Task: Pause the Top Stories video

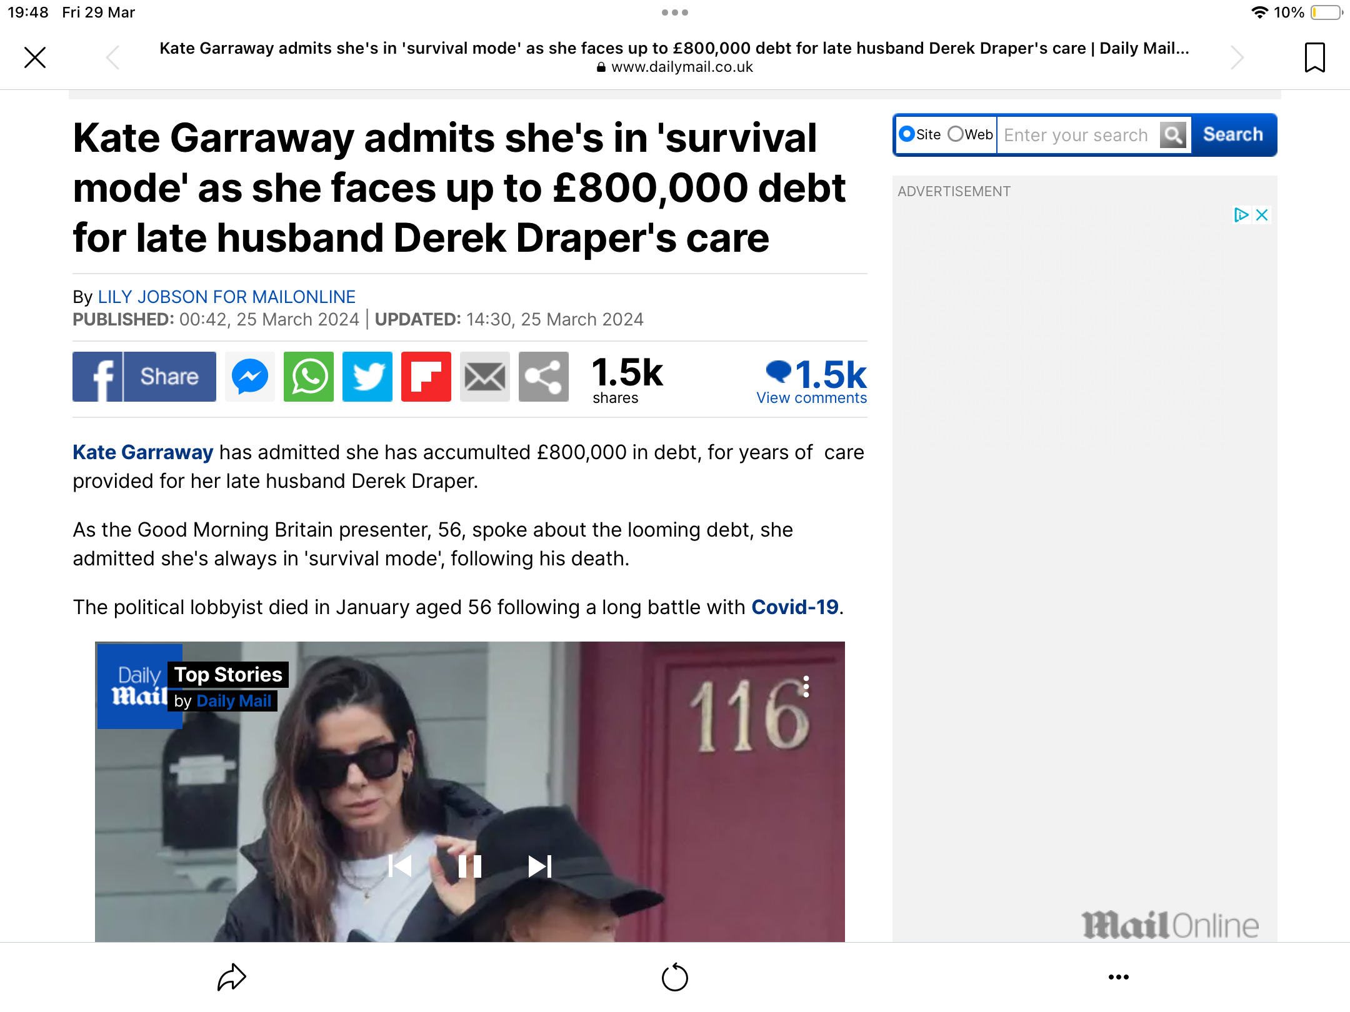Action: tap(470, 866)
